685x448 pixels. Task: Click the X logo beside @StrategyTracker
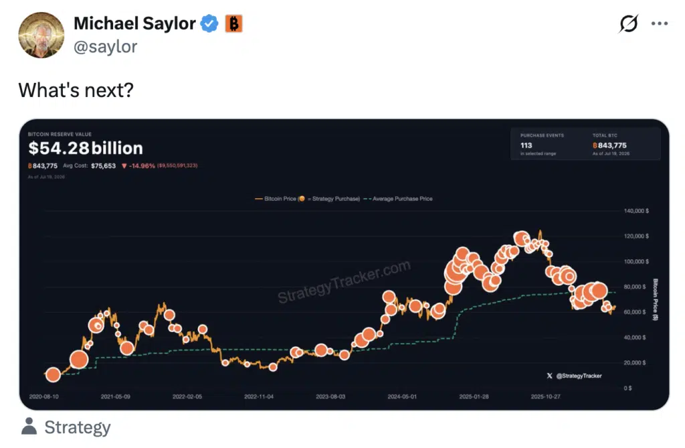(550, 376)
